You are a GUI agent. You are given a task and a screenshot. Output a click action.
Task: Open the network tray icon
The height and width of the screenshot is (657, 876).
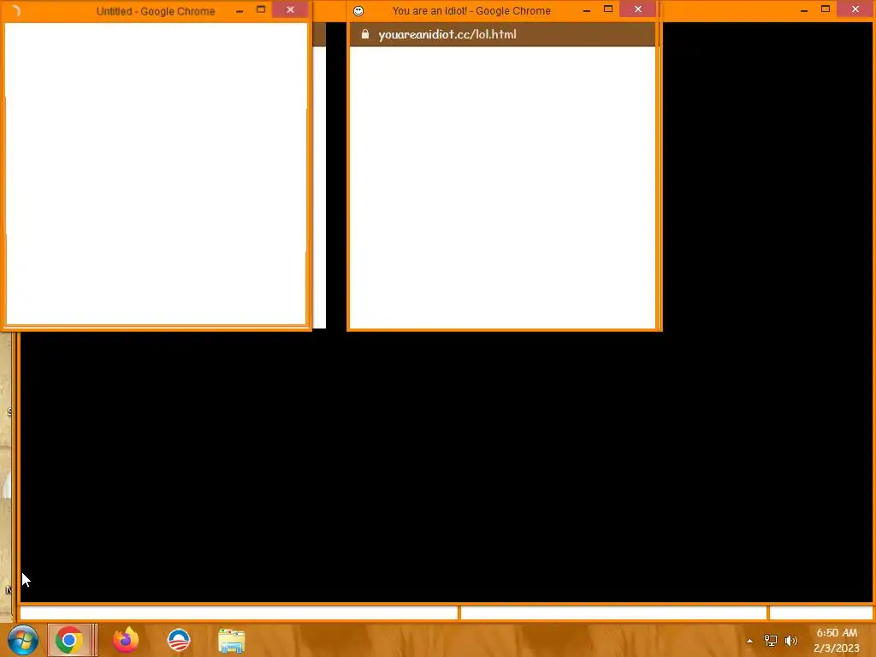[x=771, y=641]
